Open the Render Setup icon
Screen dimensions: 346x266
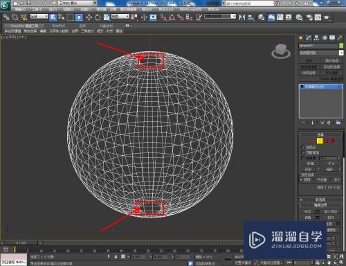(x=309, y=17)
